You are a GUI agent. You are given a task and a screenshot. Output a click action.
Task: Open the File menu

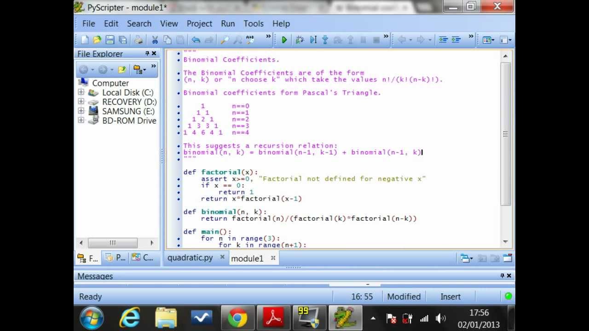click(88, 23)
